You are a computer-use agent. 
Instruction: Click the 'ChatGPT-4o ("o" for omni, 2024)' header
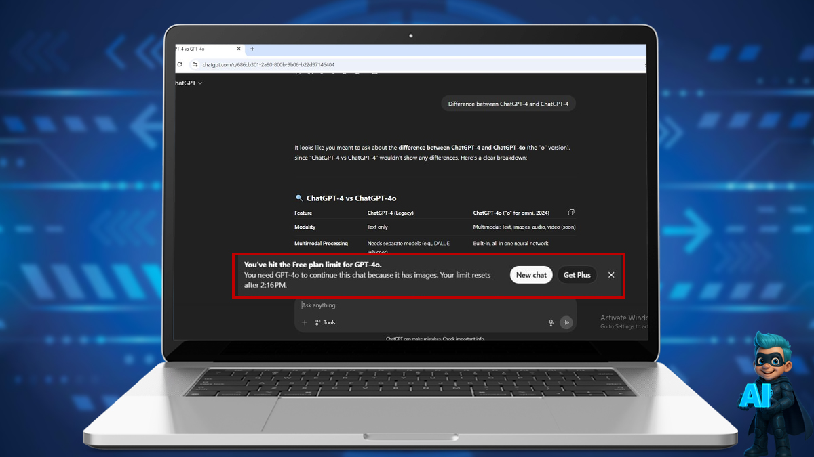coord(511,213)
